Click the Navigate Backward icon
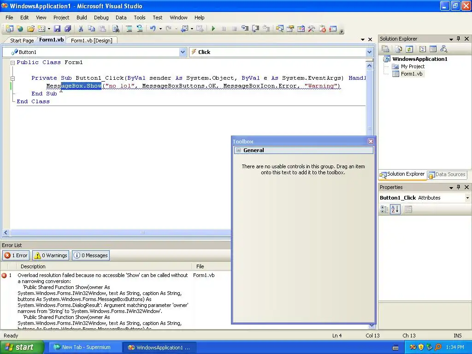Viewport: 472px width, 354px height. click(x=184, y=29)
